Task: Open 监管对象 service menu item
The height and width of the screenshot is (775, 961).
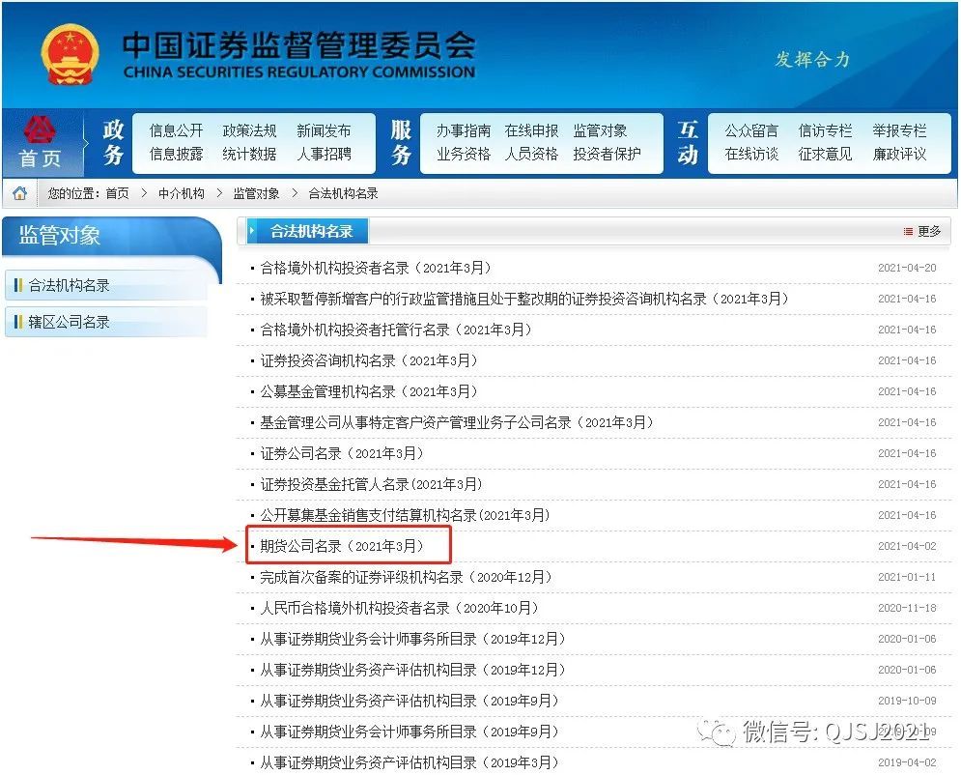Action: coord(600,130)
